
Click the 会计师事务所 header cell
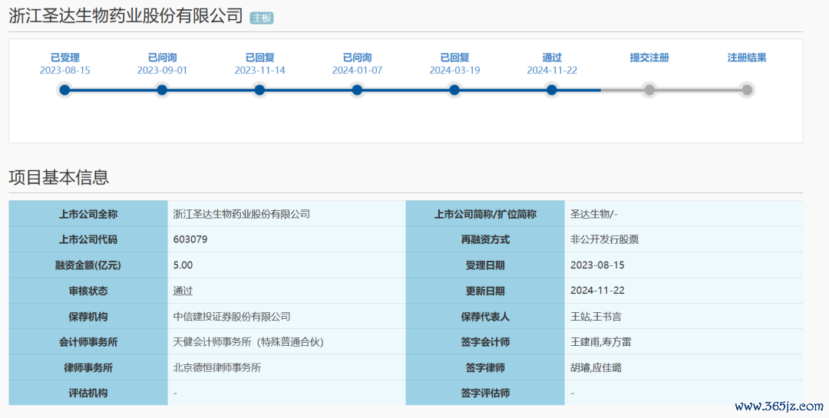pyautogui.click(x=88, y=342)
